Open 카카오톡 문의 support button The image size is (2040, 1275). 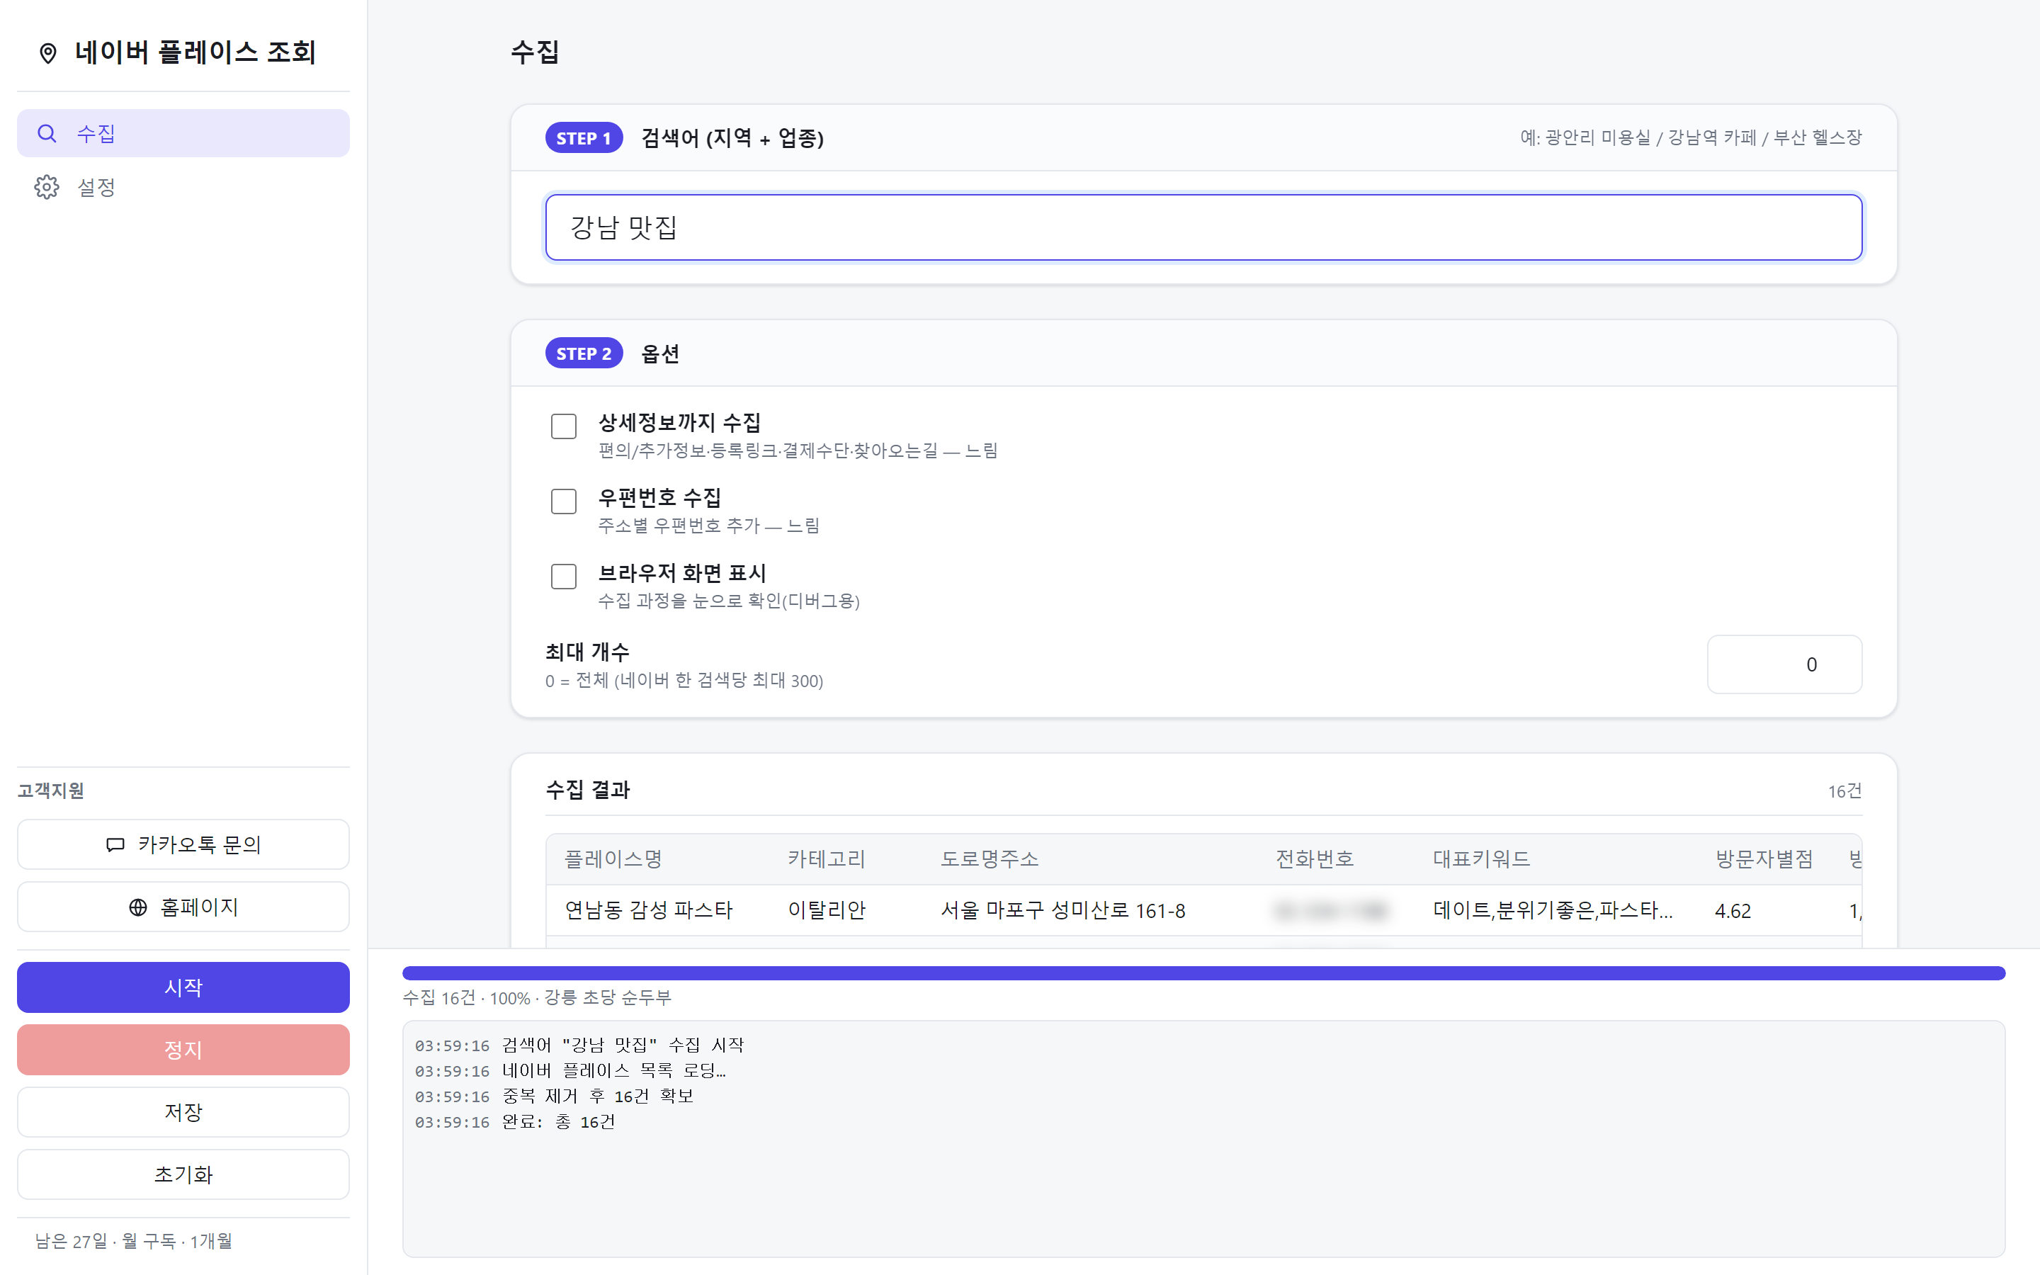183,844
